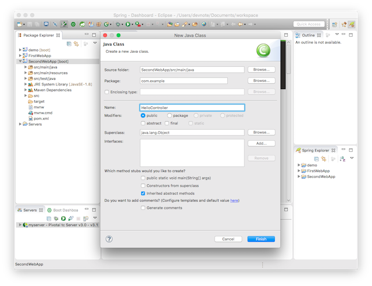
Task: Click the editor area vertical scrollbar
Action: pyautogui.click(x=288, y=121)
